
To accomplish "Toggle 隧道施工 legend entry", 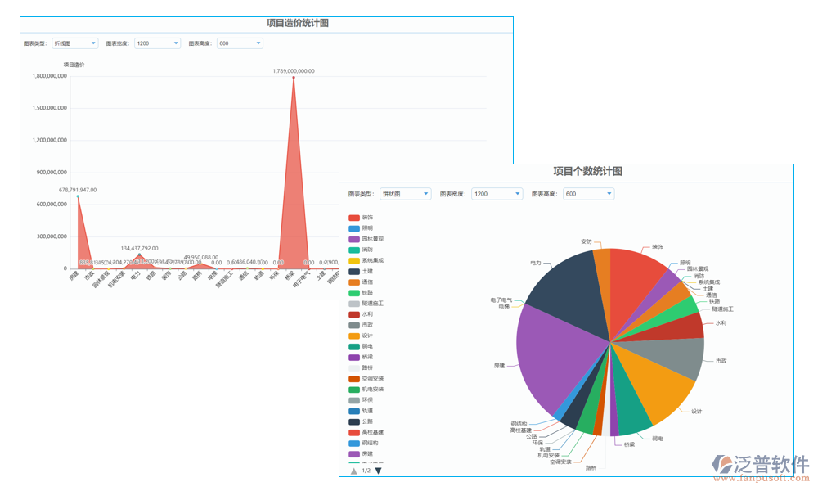I will pyautogui.click(x=366, y=303).
